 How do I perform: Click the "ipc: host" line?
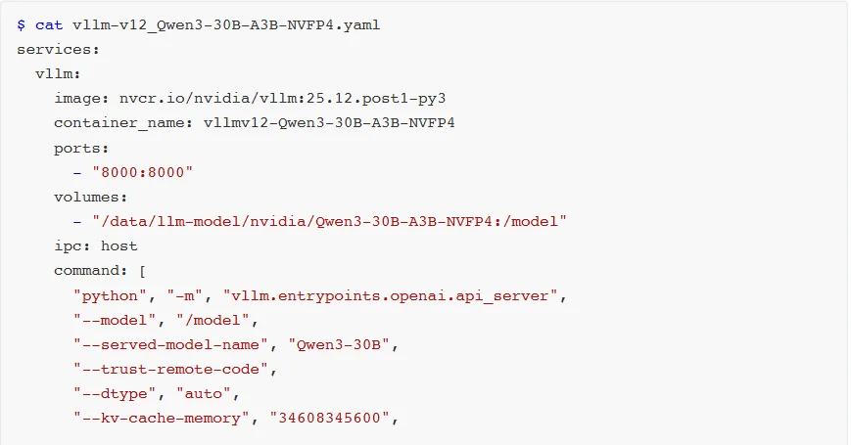[96, 246]
